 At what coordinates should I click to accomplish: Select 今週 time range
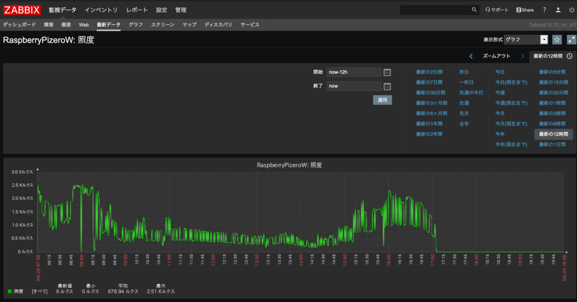500,93
